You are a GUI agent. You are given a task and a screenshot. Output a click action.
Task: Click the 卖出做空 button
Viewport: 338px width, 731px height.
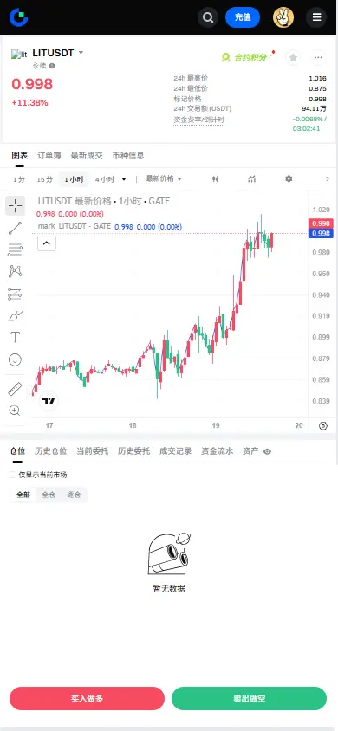click(x=249, y=698)
